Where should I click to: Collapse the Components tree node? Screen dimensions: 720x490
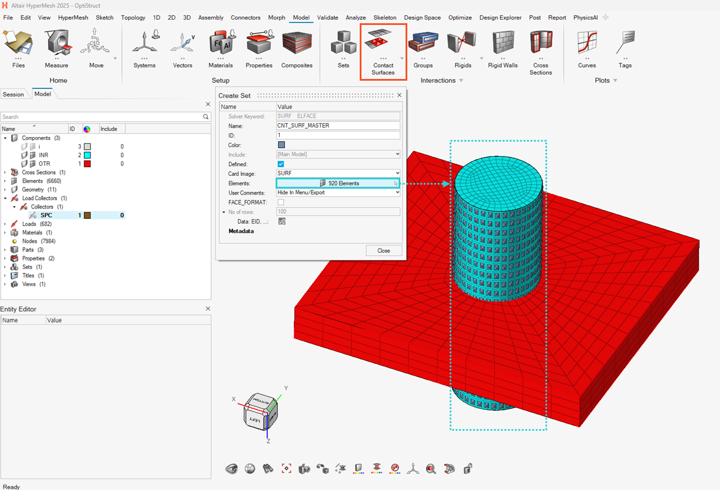tap(5, 138)
